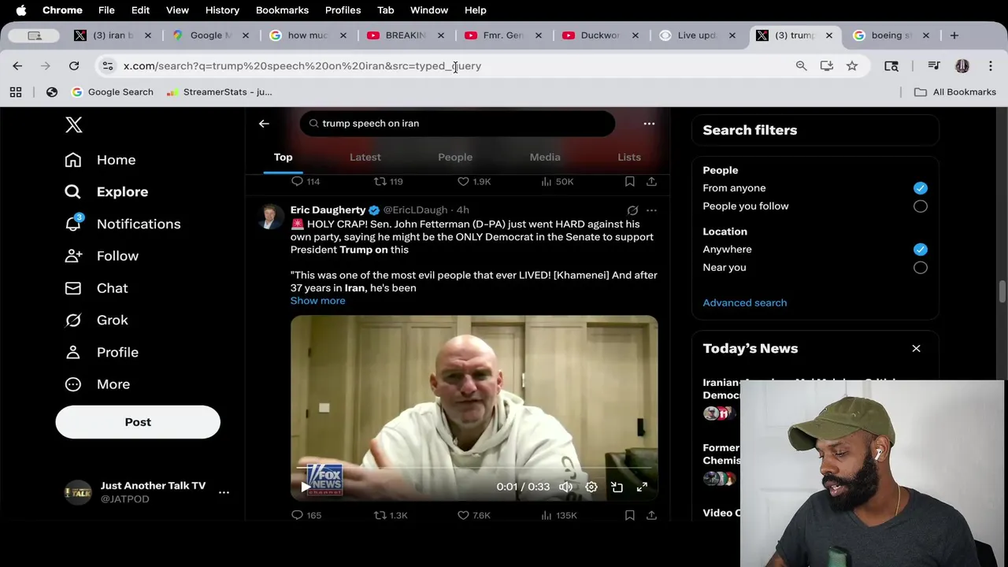This screenshot has width=1008, height=567.
Task: Repost the upper post with 119 reposts
Action: (x=388, y=182)
